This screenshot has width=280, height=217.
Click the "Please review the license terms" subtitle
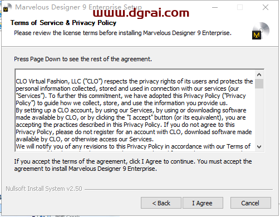point(122,33)
